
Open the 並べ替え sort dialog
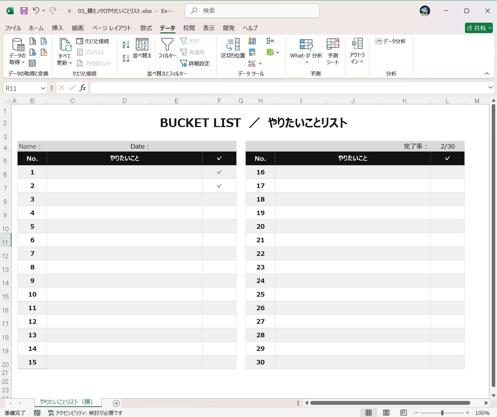(x=142, y=48)
